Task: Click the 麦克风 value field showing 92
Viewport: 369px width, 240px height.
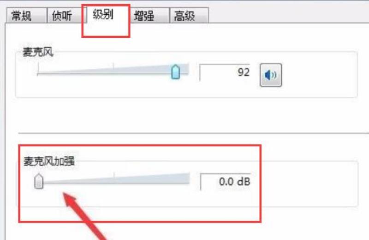Action: (x=225, y=72)
